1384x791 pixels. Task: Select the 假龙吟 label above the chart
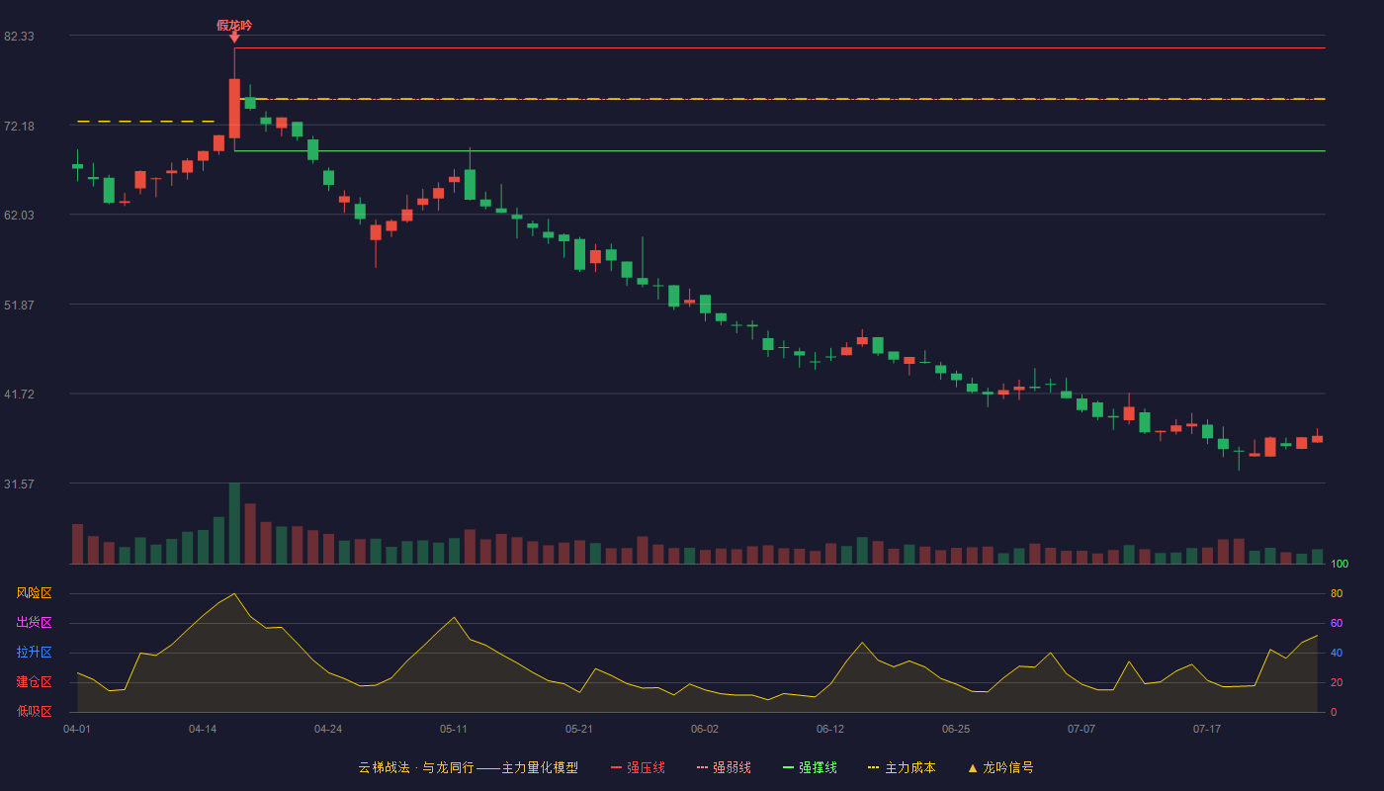(234, 25)
